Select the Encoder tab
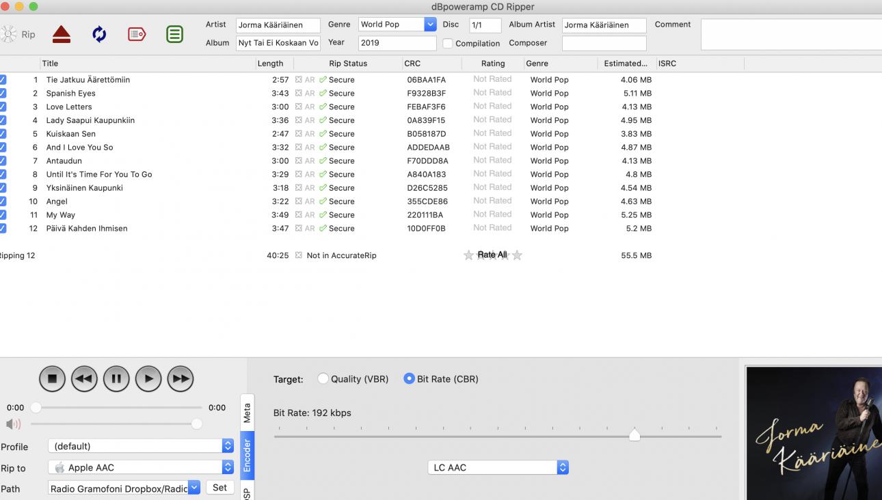This screenshot has height=500, width=882. tap(247, 456)
